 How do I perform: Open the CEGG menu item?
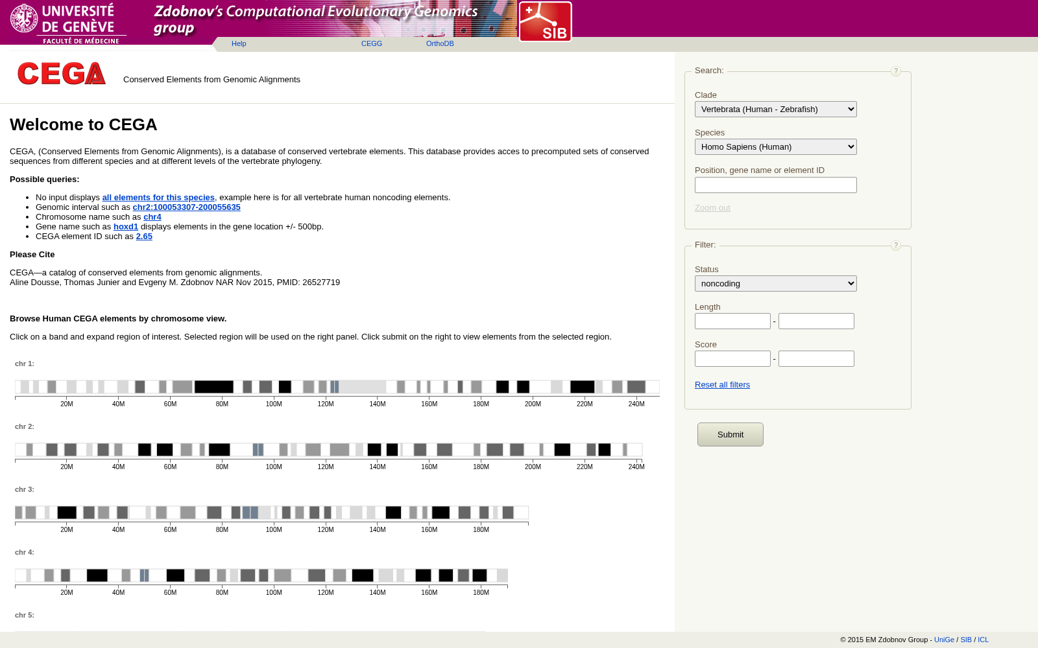372,44
